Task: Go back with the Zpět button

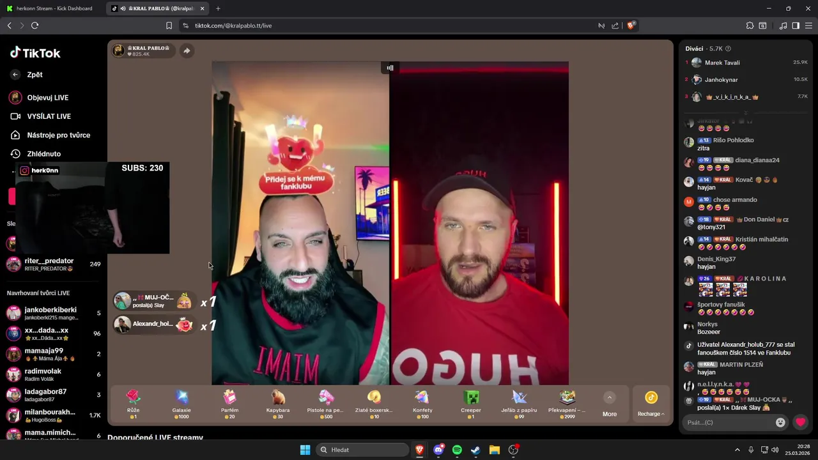Action: click(27, 75)
